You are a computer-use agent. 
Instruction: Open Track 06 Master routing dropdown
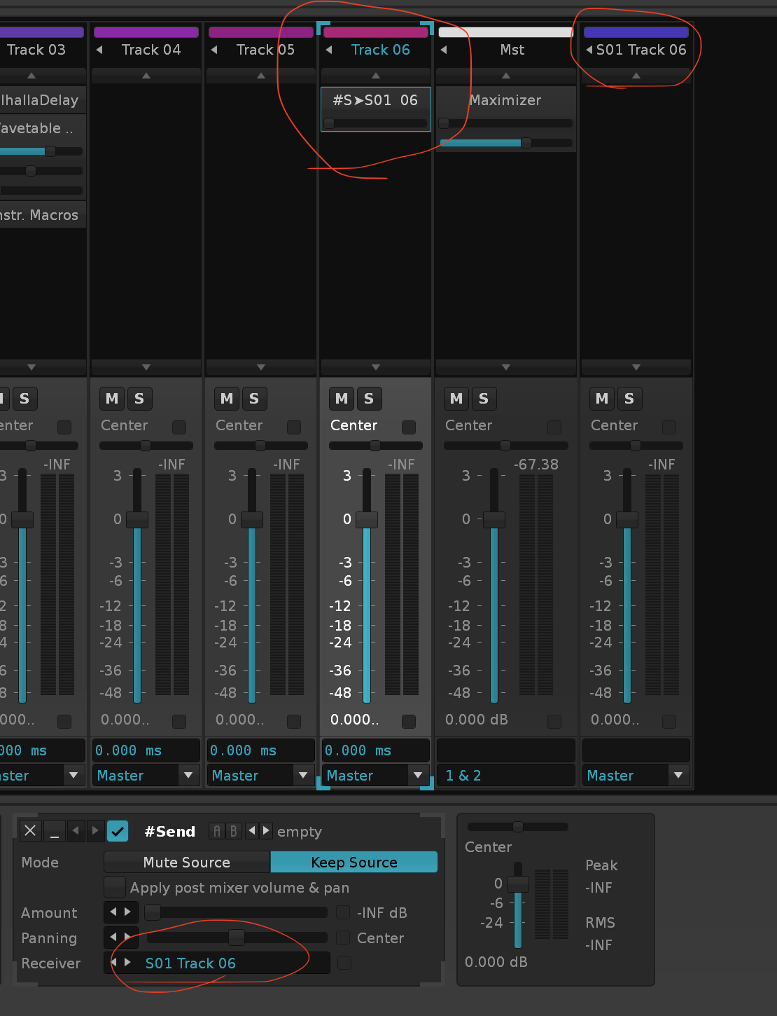point(418,775)
